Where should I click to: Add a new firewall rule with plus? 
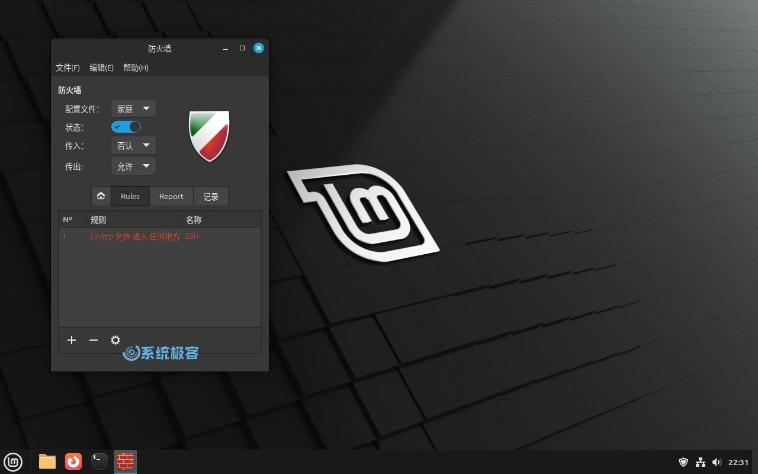click(72, 340)
